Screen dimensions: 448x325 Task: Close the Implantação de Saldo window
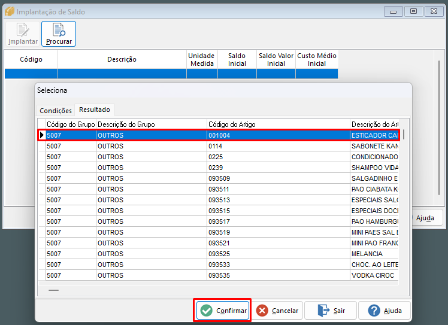tap(434, 11)
